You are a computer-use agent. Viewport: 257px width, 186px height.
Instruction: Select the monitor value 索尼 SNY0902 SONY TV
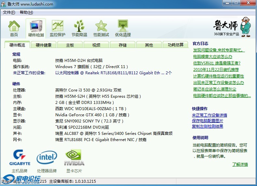coord(89,121)
